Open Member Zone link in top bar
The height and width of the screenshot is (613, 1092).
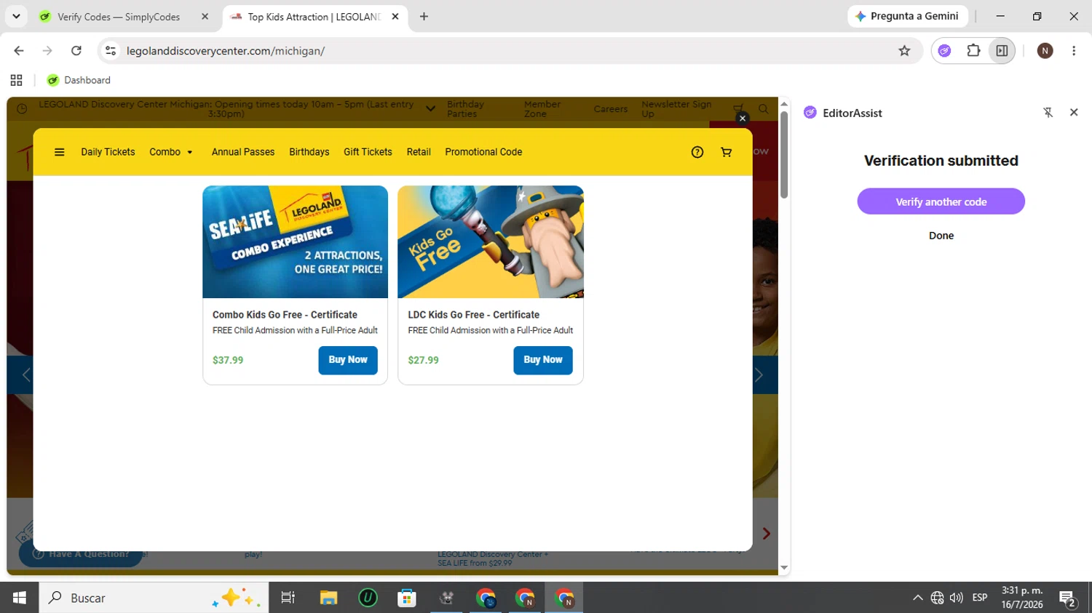point(542,109)
